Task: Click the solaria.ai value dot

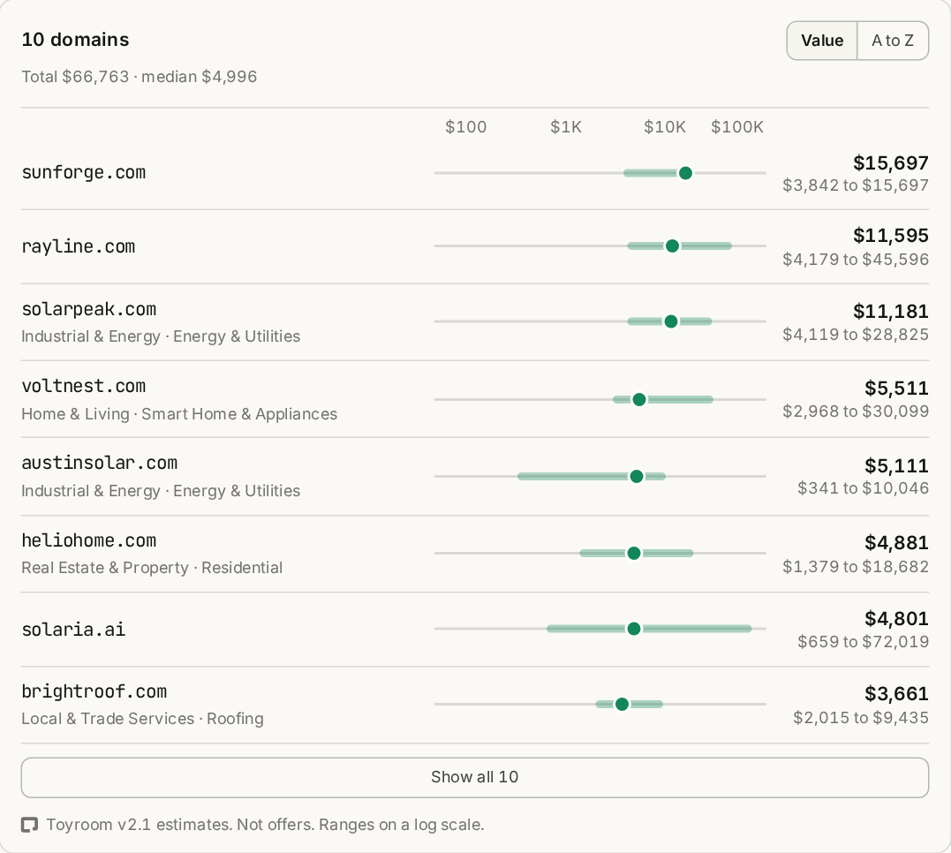Action: (x=634, y=629)
